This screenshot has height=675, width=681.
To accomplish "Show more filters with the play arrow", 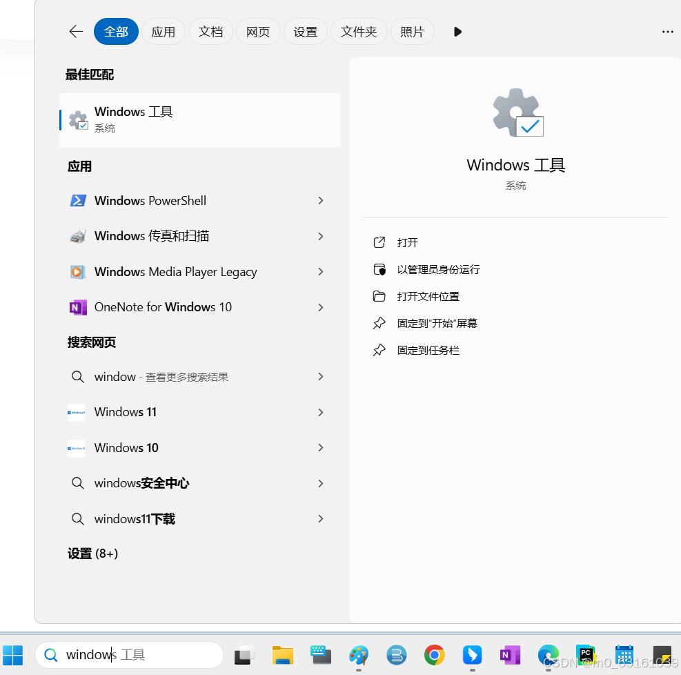I will click(x=457, y=32).
